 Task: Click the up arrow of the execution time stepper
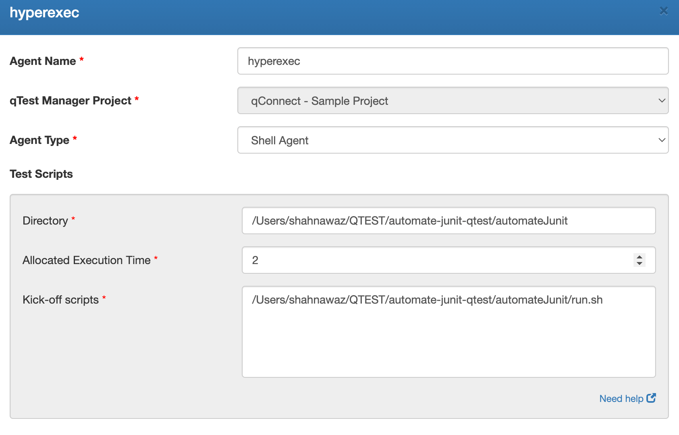click(639, 257)
